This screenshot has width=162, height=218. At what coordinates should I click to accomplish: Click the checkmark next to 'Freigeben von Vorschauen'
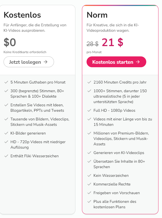coord(89,193)
